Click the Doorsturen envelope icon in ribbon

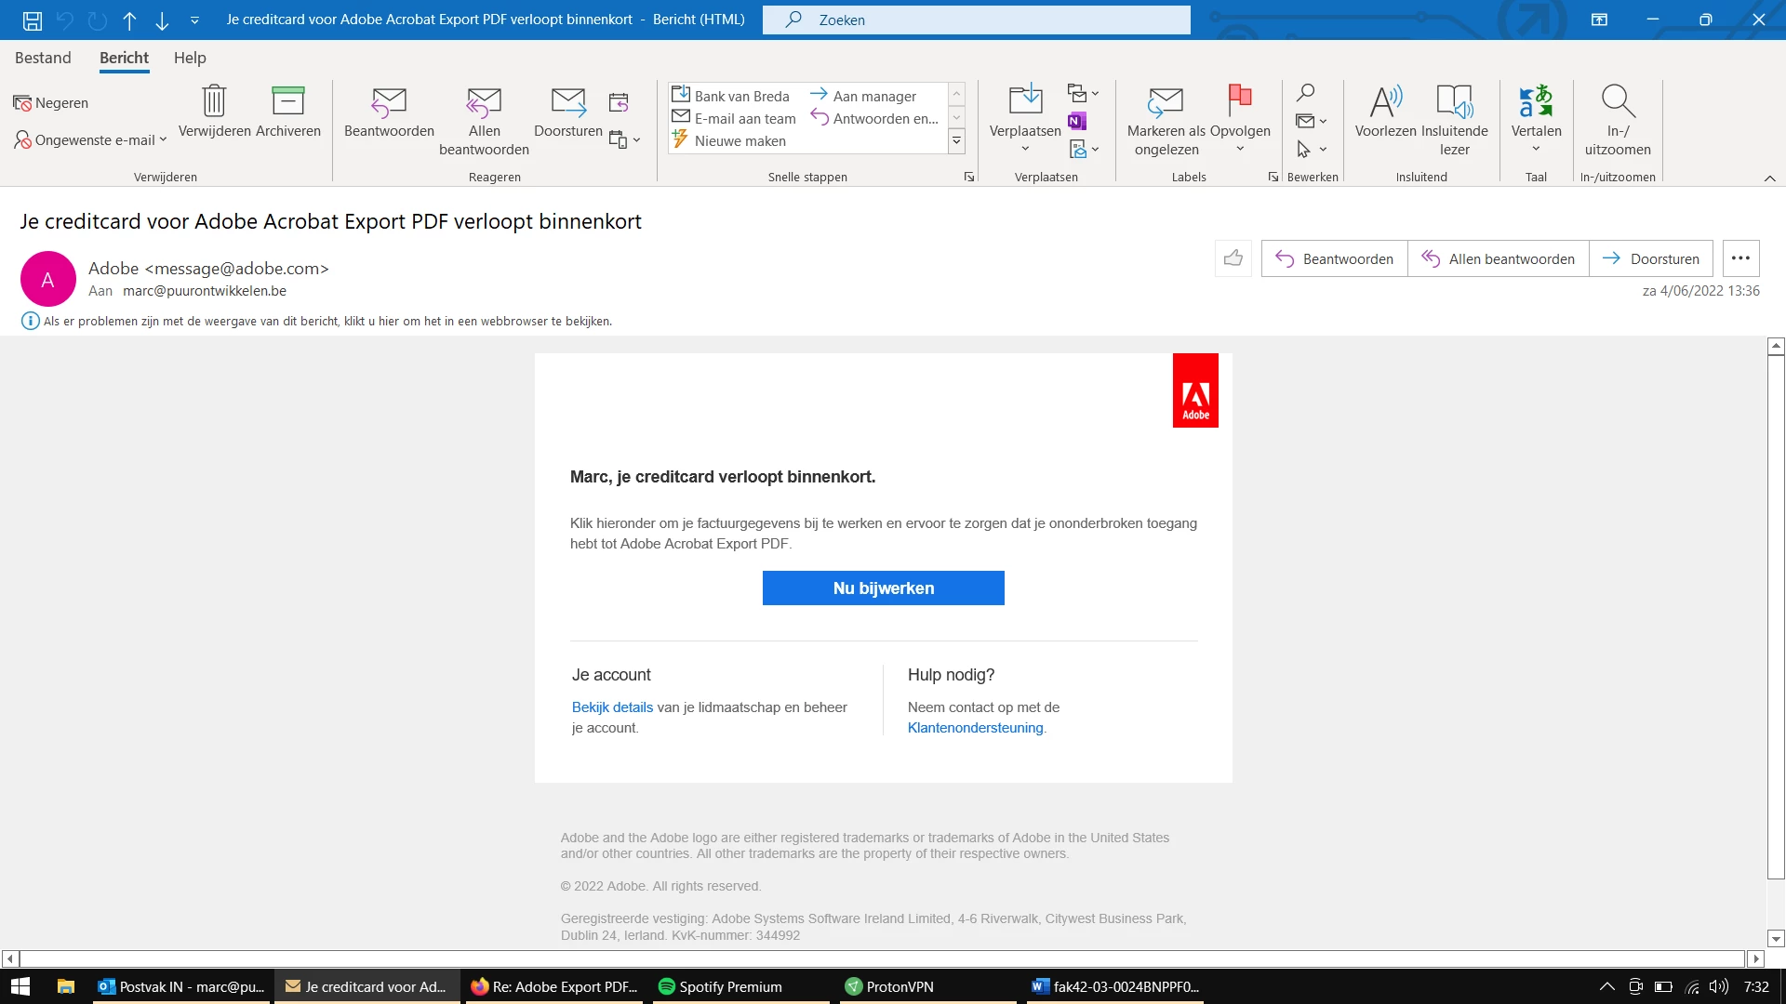pyautogui.click(x=567, y=101)
